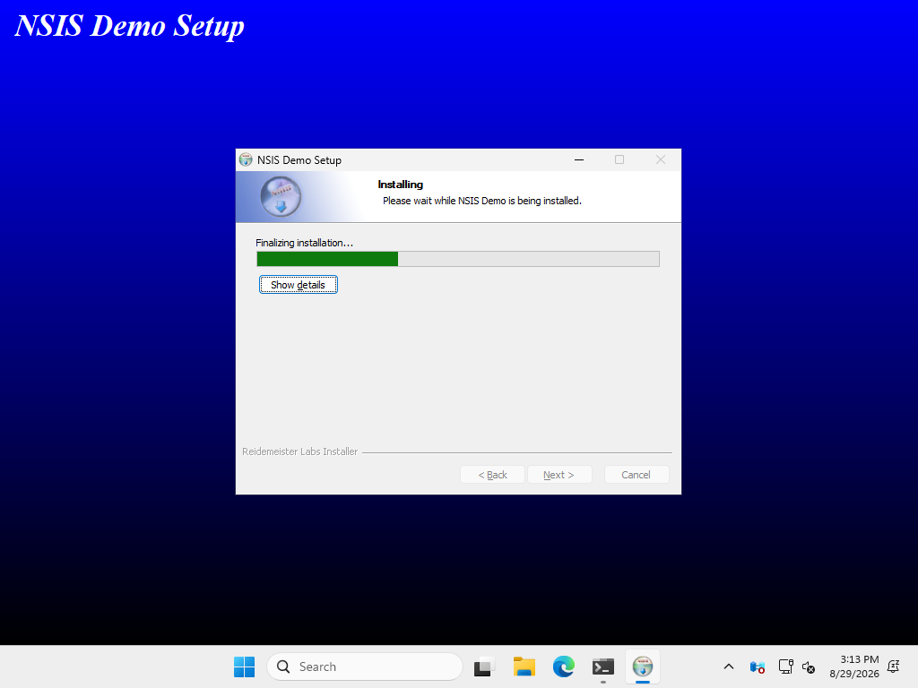
Task: Click the large 'NSIS Demo Setup' background title
Action: (x=129, y=26)
